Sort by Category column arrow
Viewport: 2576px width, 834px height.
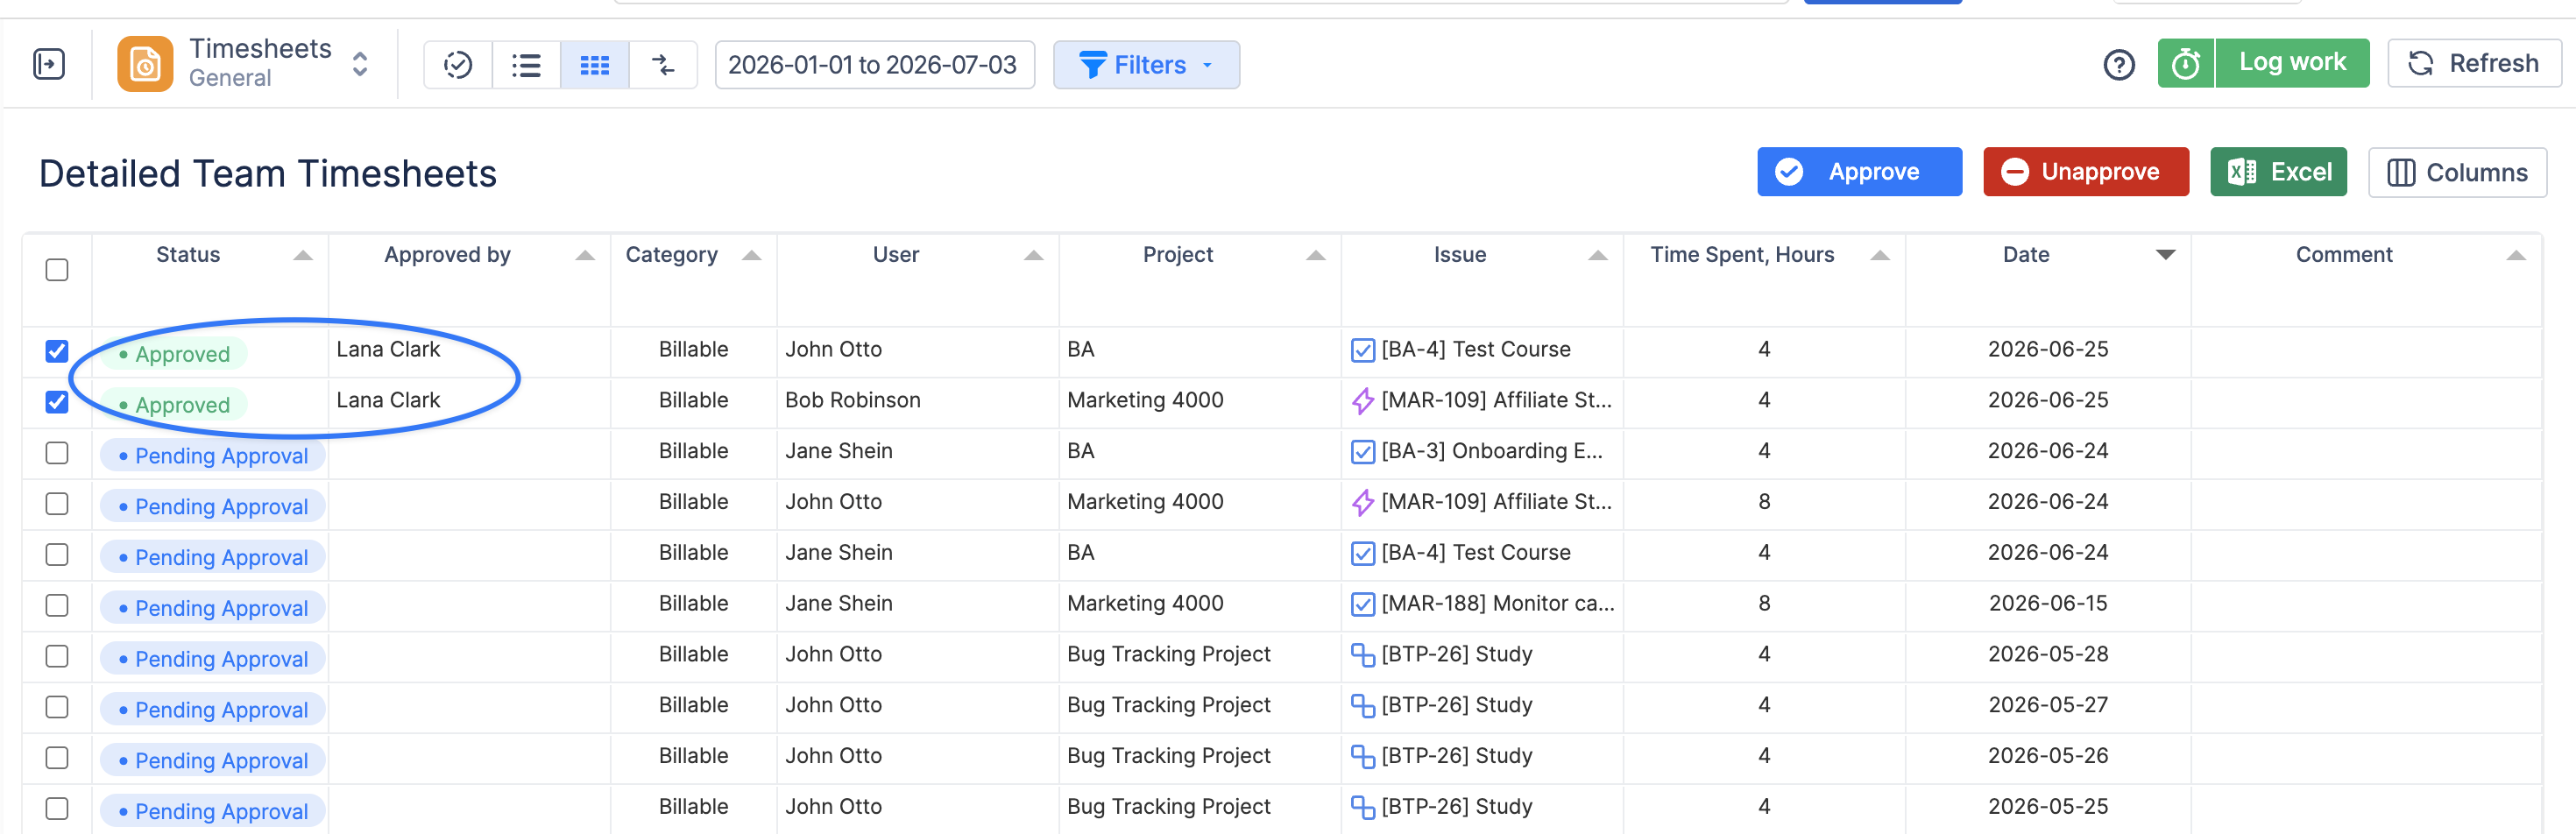752,256
